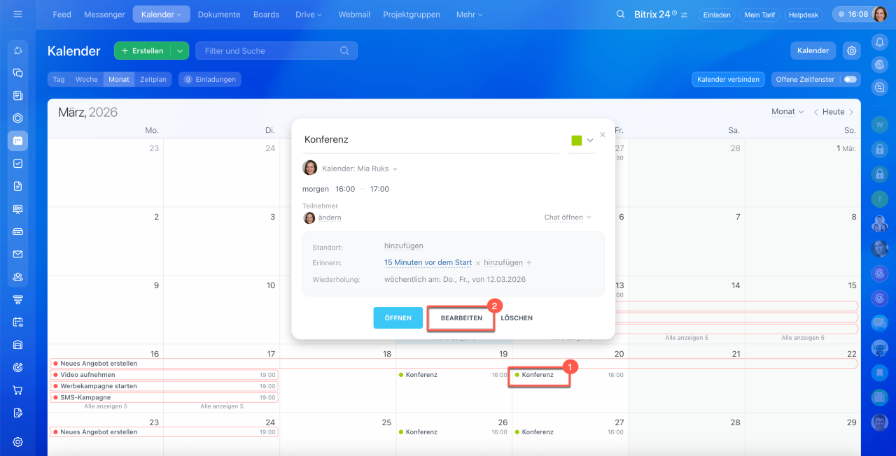This screenshot has width=896, height=456.
Task: Open the T avatar chat in right panel
Action: tap(880, 199)
